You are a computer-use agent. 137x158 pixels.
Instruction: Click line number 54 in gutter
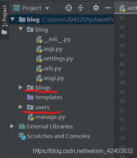pyautogui.click(x=122, y=138)
